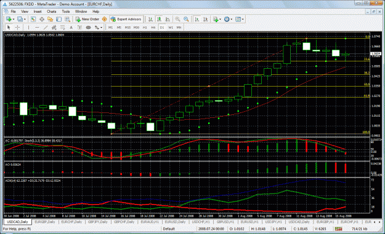Switch to the USDJPY,H1 chart tab
Viewport: 385px width, 234px height.
tap(274, 222)
